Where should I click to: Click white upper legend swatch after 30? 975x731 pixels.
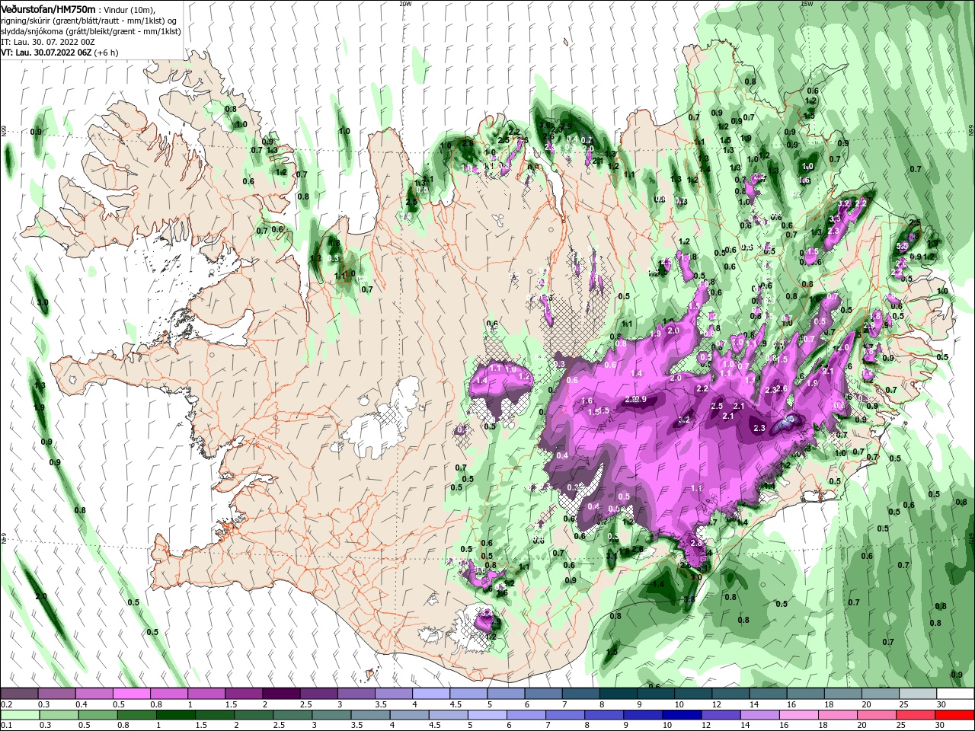pos(955,694)
